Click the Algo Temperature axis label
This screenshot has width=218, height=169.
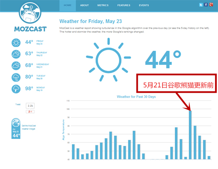[63, 130]
